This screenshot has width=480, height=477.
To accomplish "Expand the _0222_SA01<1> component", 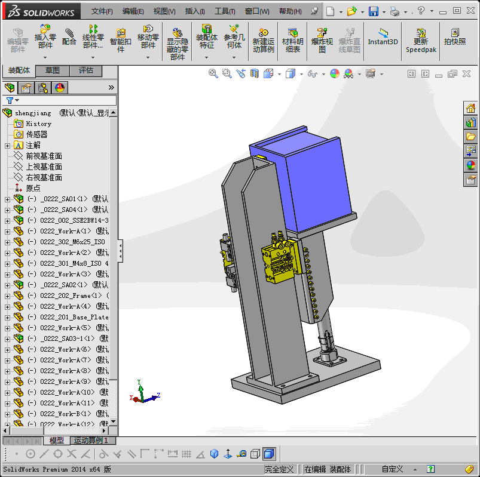I will [x=7, y=199].
